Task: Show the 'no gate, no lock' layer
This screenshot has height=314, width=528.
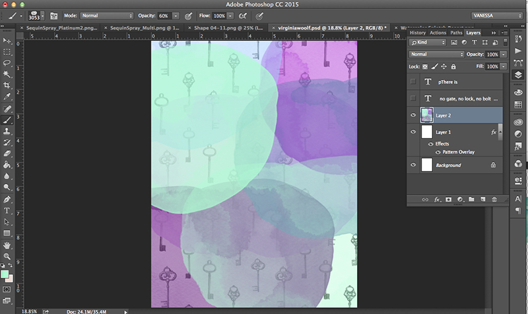Action: pos(413,98)
